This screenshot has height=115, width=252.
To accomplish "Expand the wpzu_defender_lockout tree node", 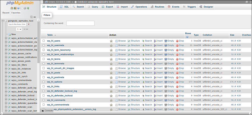I will tap(6, 95).
